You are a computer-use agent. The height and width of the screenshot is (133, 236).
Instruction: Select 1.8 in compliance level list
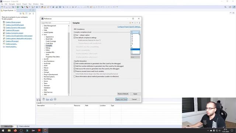pos(135,44)
